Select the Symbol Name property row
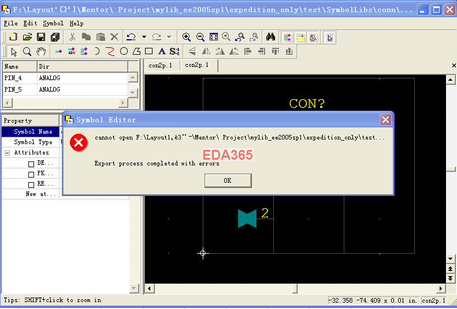Screen dimensions: 457x309 (x=31, y=131)
